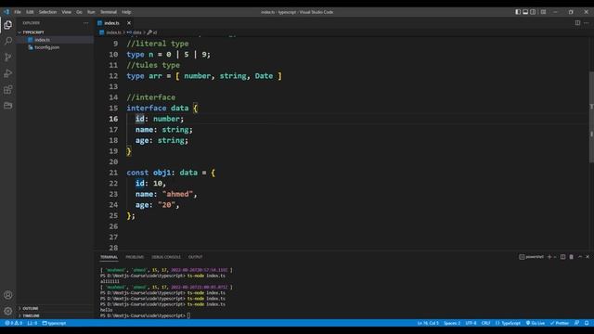Change language mode TypeScript in status bar
Screen dimensions: 594x334
coord(511,323)
